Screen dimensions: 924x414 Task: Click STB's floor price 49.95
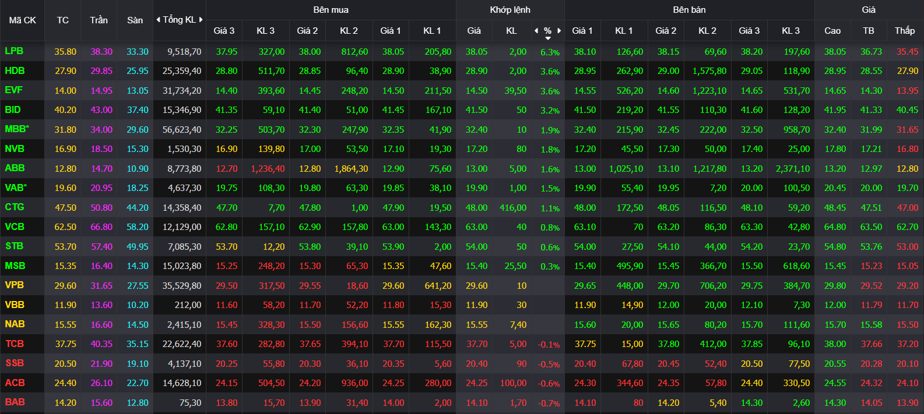click(x=138, y=247)
